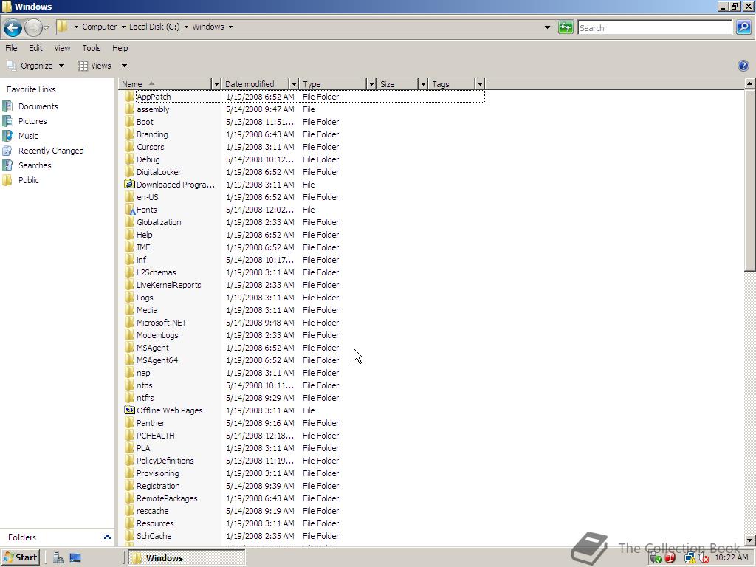Viewport: 756px width, 567px height.
Task: Click the red tray icon
Action: click(670, 558)
